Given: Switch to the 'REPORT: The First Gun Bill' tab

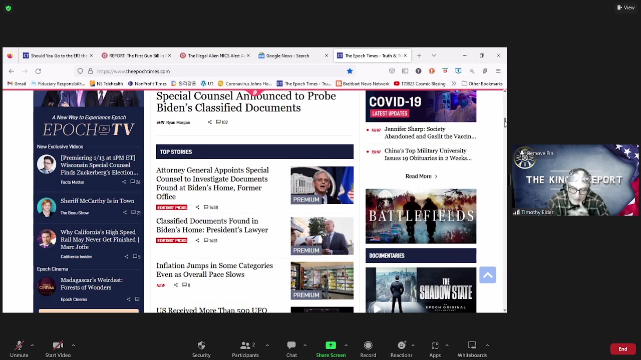Looking at the screenshot, I should pos(137,55).
